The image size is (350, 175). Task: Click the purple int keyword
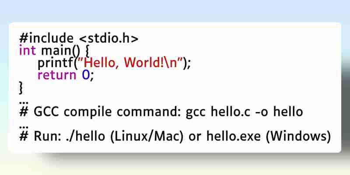point(28,50)
